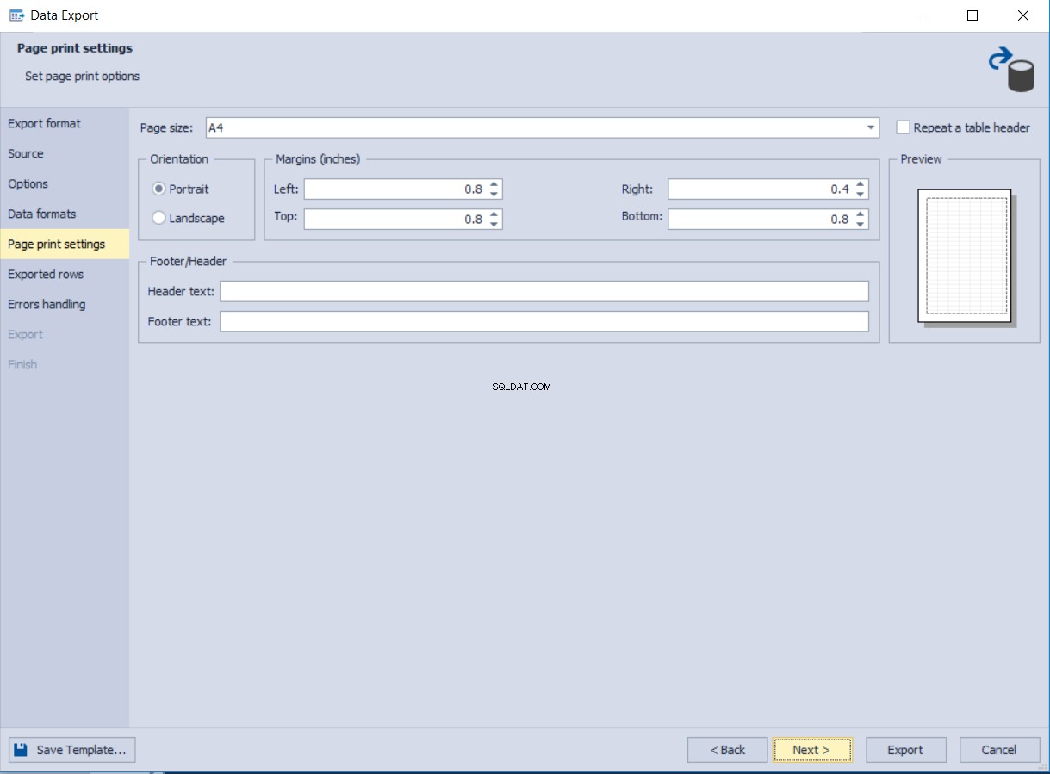Select Landscape orientation

point(158,218)
